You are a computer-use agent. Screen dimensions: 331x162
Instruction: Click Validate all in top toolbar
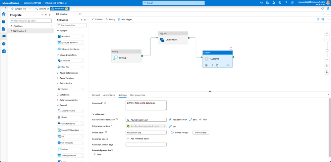point(42,9)
